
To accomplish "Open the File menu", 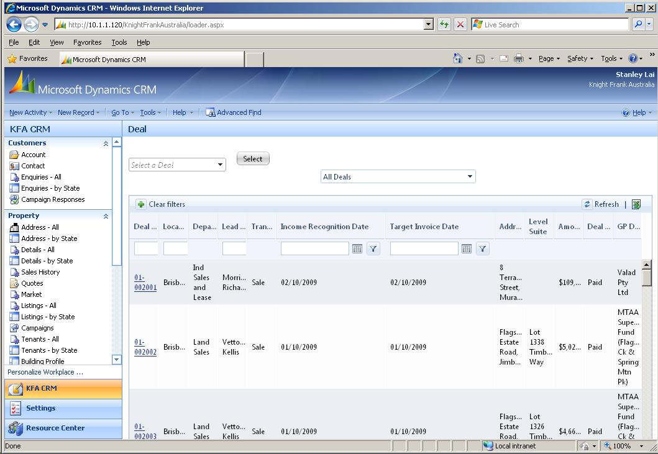I will [x=14, y=42].
